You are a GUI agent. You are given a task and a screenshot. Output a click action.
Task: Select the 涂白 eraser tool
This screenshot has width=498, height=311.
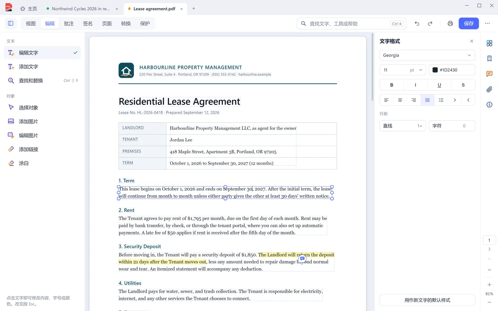coord(42,163)
